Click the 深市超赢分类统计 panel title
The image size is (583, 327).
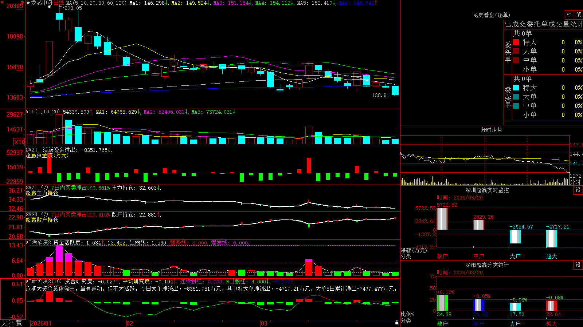click(487, 265)
